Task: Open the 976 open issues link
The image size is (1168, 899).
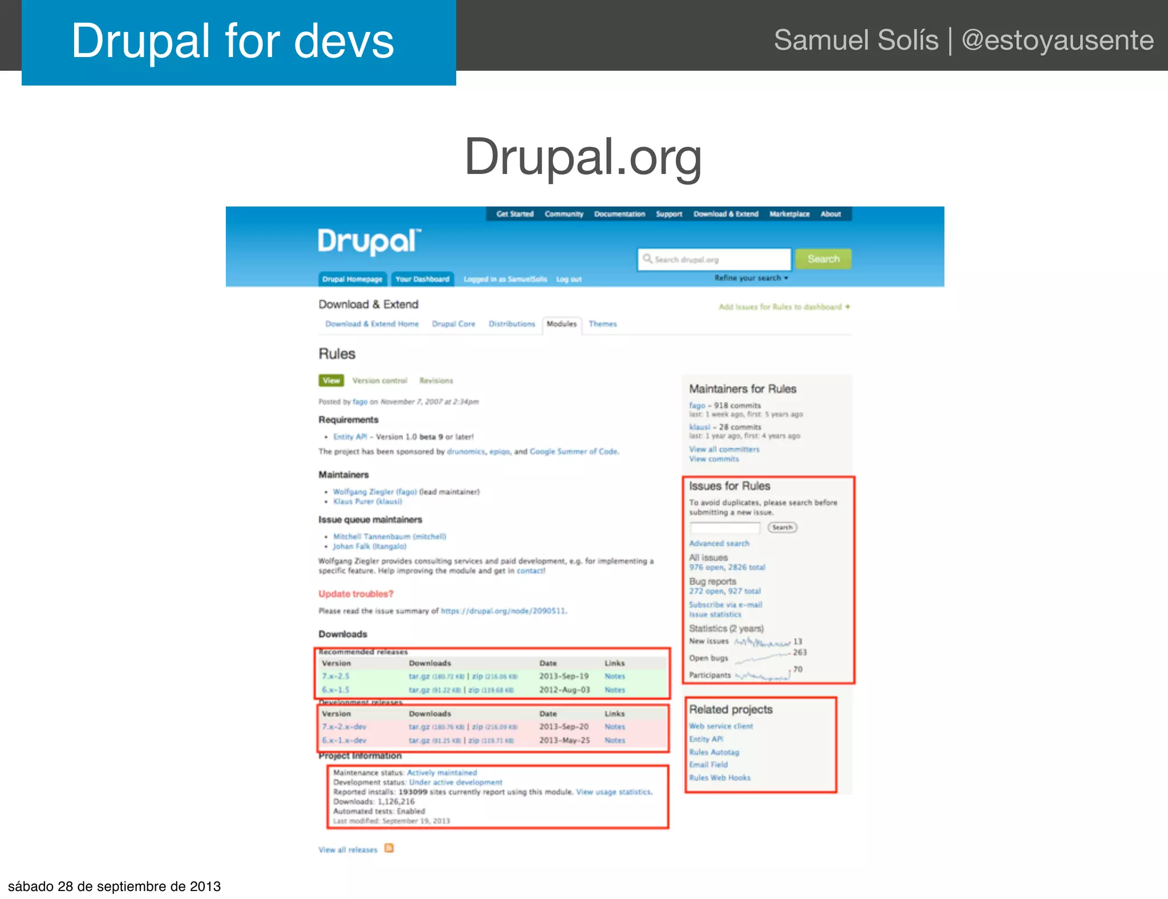Action: pos(706,568)
